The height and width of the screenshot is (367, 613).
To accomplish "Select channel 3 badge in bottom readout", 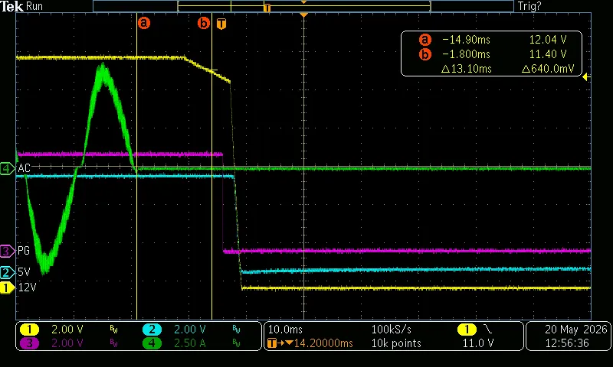I will pos(29,343).
